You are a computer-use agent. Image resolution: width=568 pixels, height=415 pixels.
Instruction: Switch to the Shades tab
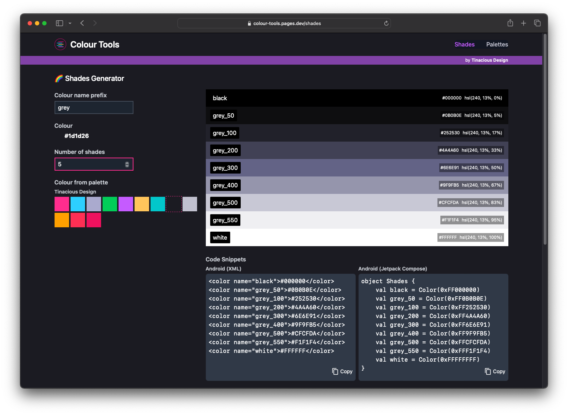pyautogui.click(x=464, y=44)
